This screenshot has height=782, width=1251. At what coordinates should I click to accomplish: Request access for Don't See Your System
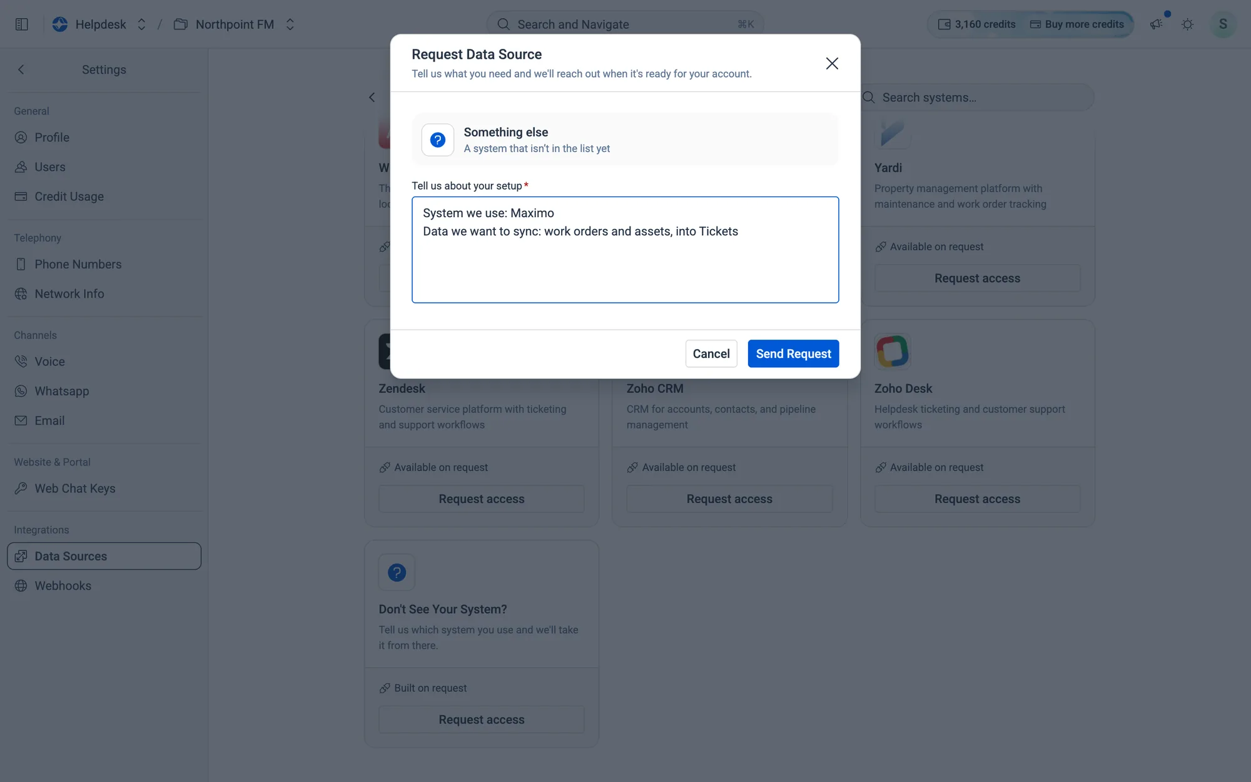click(x=482, y=720)
